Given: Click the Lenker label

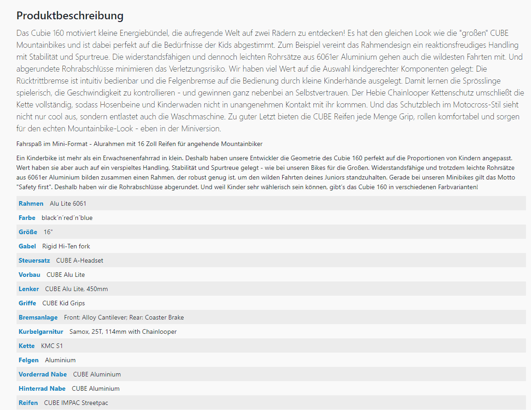Looking at the screenshot, I should point(28,289).
